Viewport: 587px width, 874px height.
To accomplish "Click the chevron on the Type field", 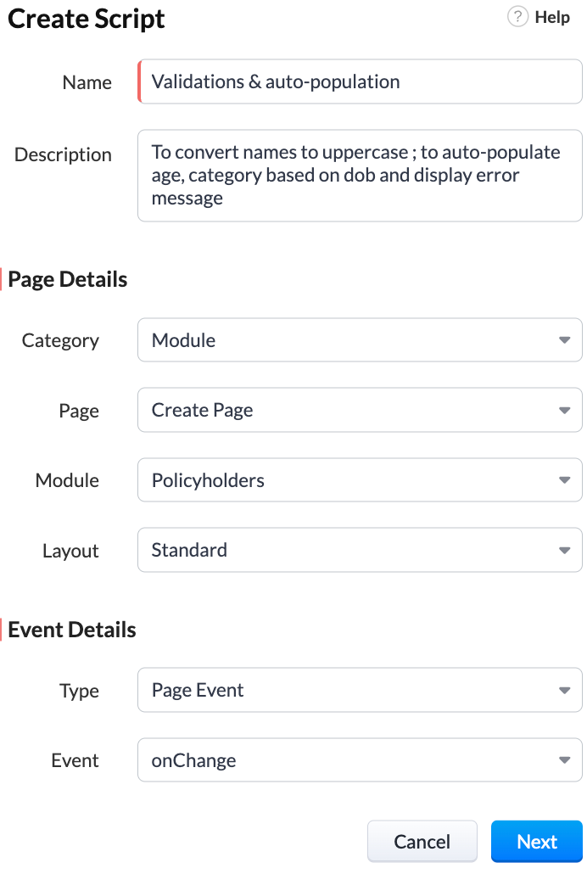I will (565, 690).
